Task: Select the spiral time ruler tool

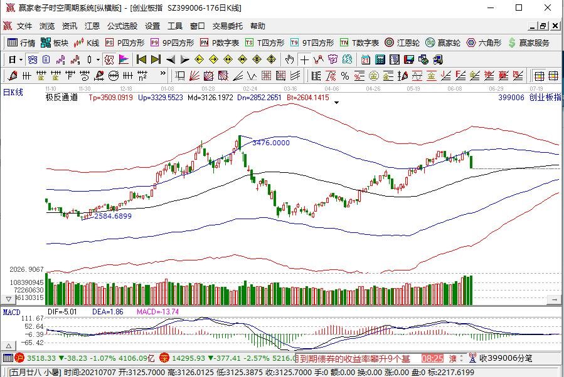Action: tap(85, 76)
